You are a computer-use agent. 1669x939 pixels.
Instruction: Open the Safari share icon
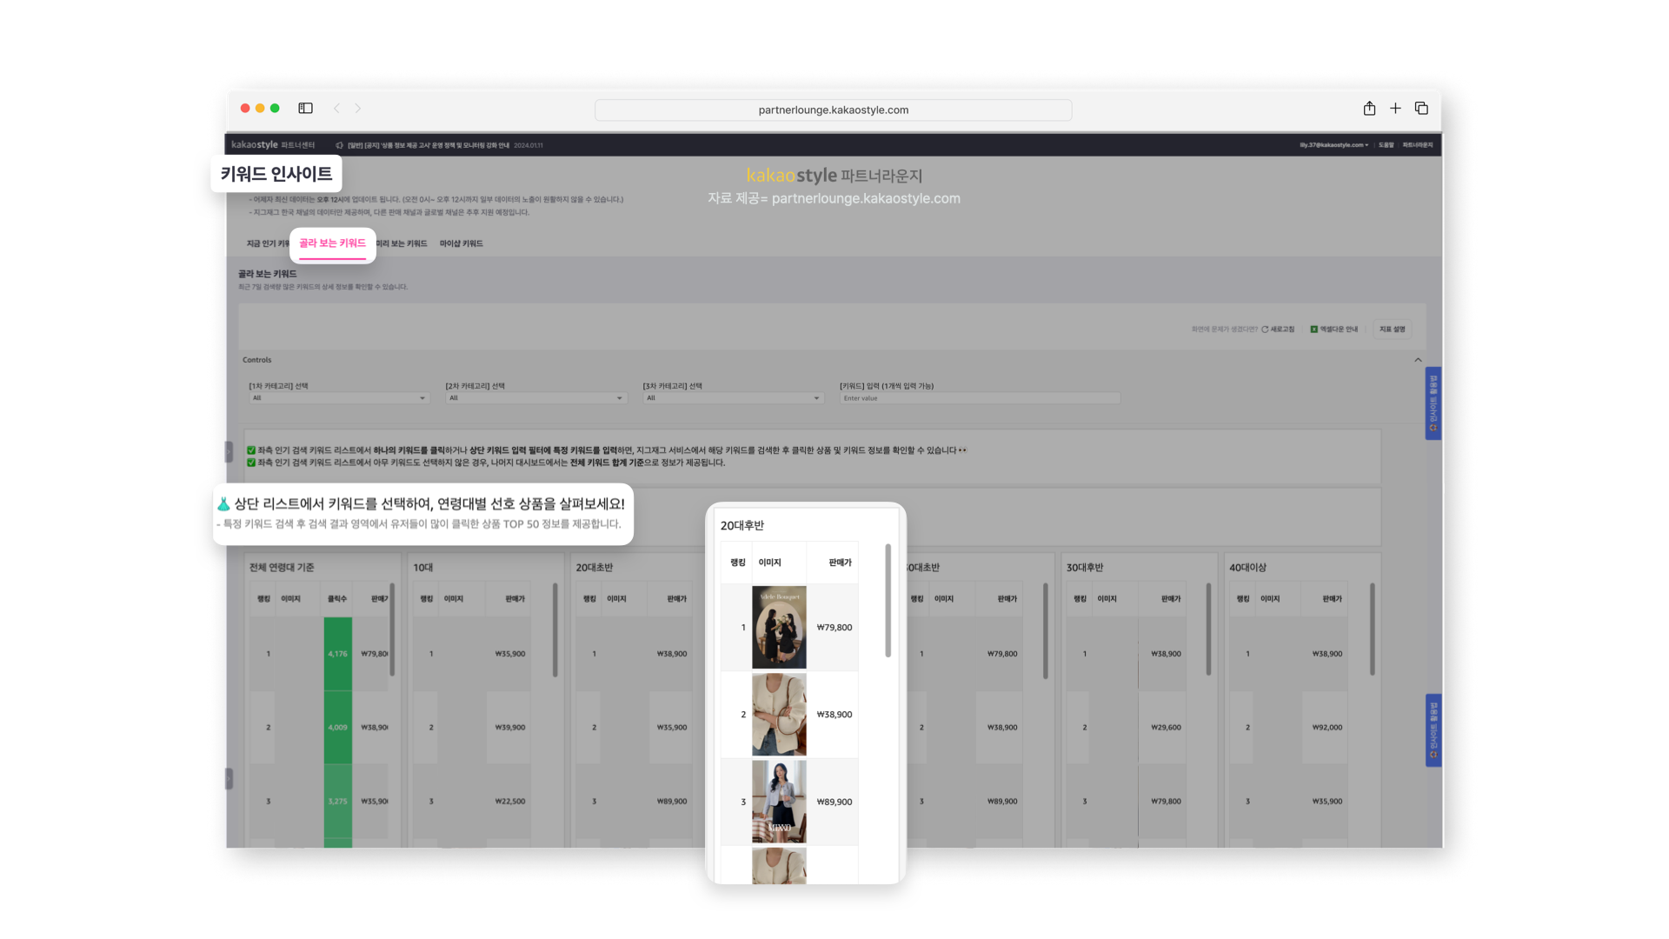point(1369,109)
